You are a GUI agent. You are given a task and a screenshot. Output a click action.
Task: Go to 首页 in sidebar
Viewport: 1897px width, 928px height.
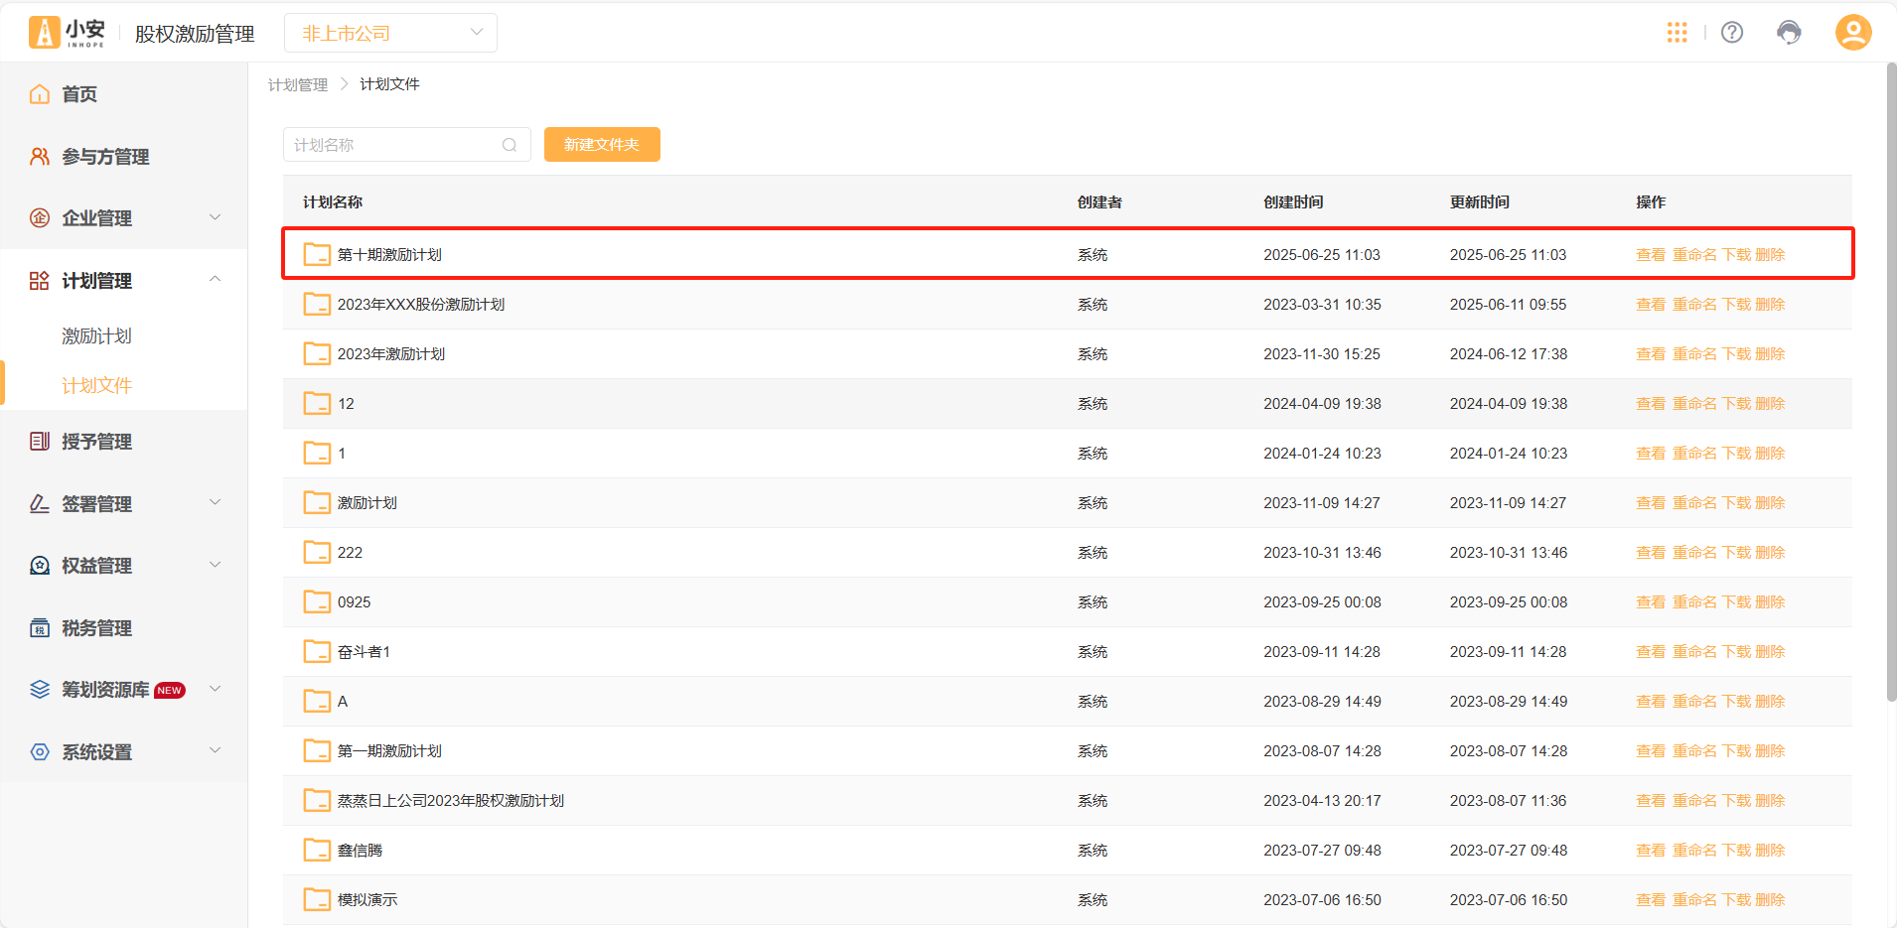79,94
